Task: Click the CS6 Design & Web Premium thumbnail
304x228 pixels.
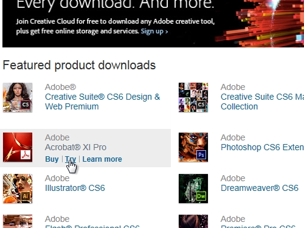Action: pyautogui.click(x=18, y=97)
